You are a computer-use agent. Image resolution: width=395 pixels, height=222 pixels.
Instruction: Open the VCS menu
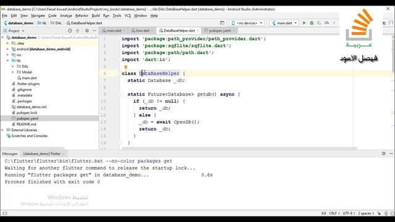click(x=128, y=15)
